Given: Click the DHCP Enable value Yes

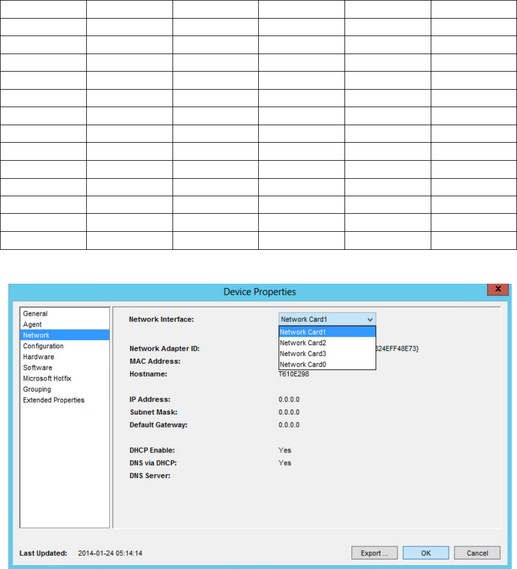Looking at the screenshot, I should [285, 451].
